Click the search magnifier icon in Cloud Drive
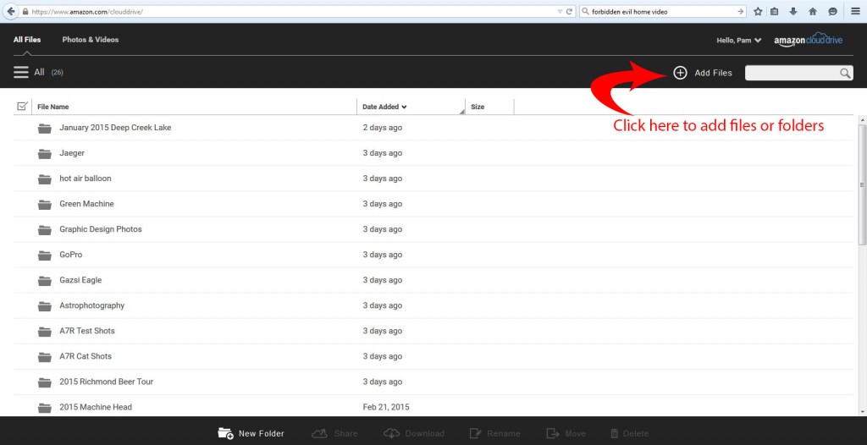The image size is (867, 445). click(845, 74)
